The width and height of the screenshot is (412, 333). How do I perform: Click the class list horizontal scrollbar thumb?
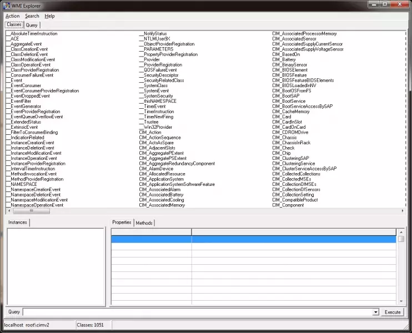(x=31, y=211)
